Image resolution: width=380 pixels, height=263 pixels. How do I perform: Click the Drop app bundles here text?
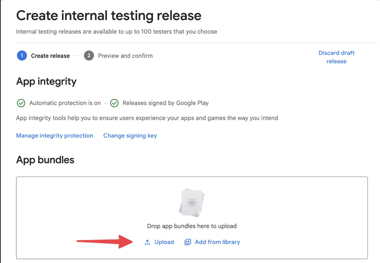coord(192,226)
